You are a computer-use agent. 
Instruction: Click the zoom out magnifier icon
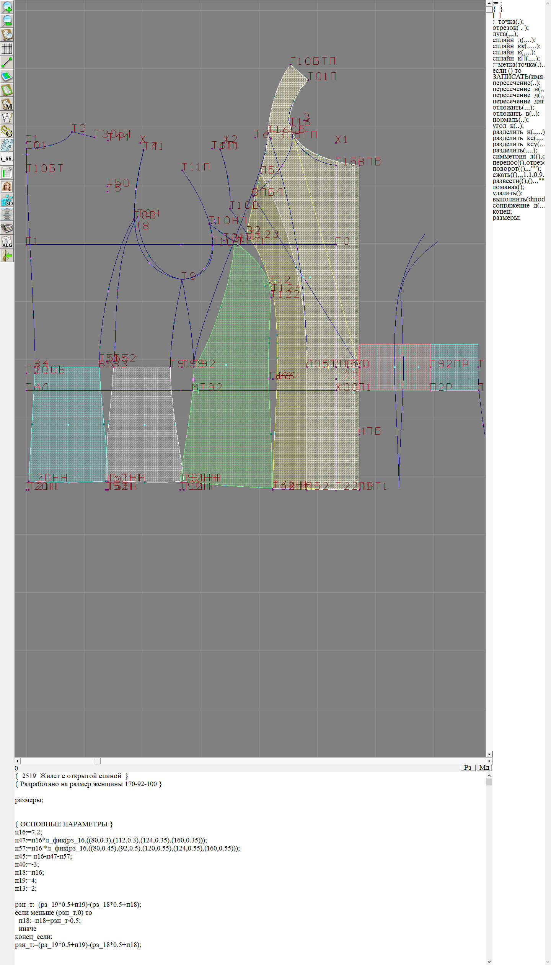tap(7, 21)
